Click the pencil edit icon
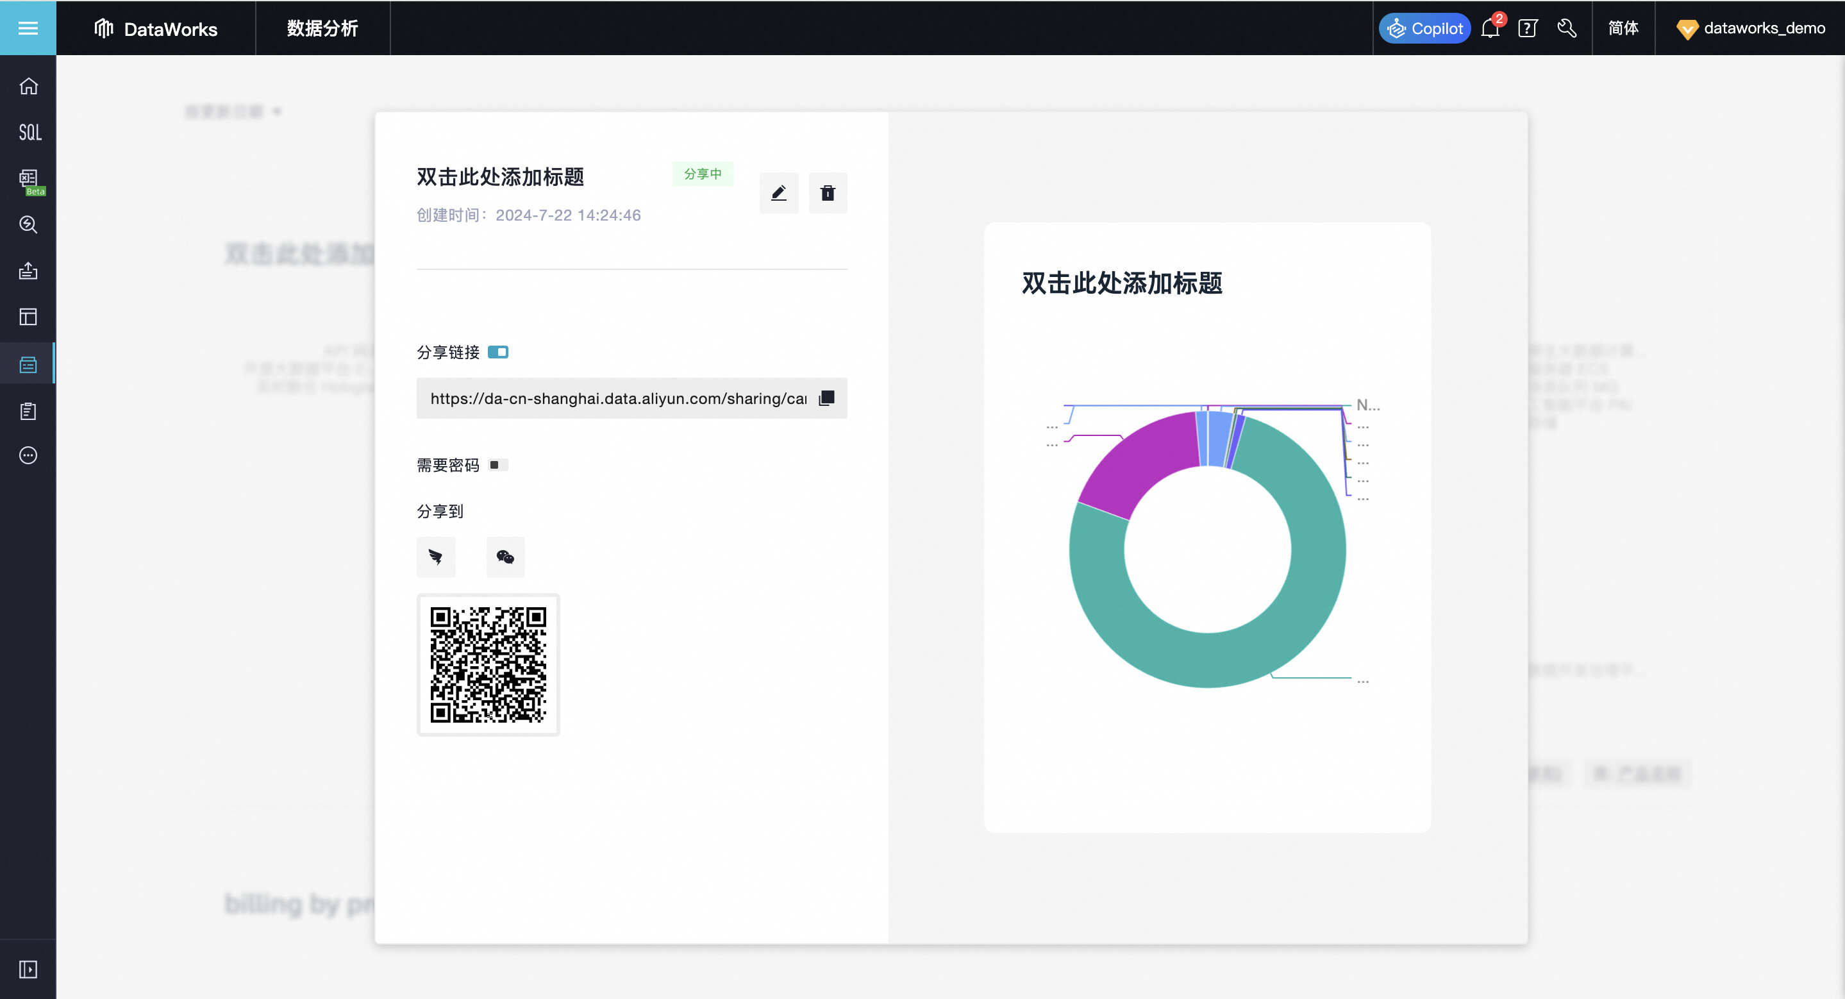This screenshot has width=1845, height=999. pyautogui.click(x=778, y=192)
